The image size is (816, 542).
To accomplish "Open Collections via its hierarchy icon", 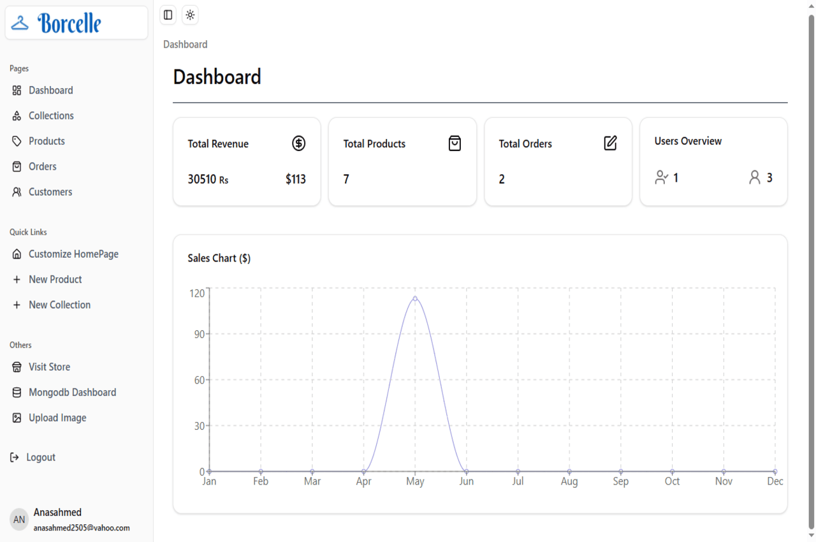I will 16,115.
